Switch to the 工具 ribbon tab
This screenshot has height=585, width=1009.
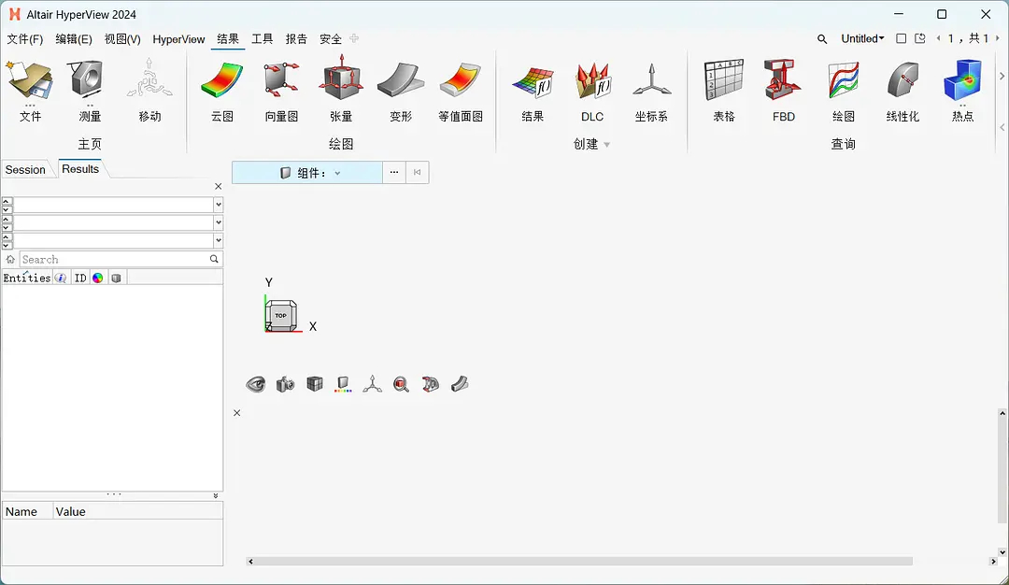click(x=262, y=39)
